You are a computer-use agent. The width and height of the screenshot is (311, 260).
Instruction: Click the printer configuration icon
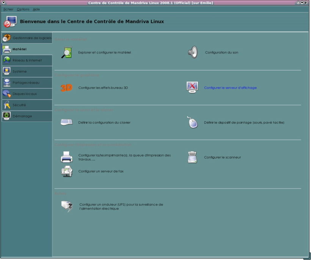tap(66, 157)
